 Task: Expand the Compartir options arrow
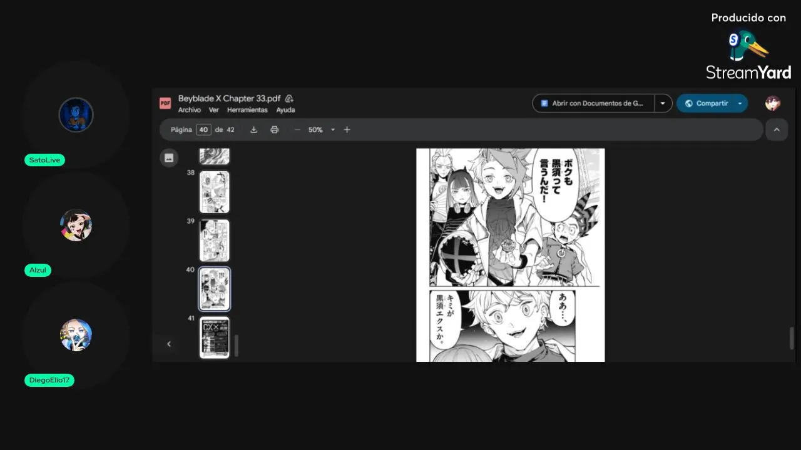click(740, 103)
